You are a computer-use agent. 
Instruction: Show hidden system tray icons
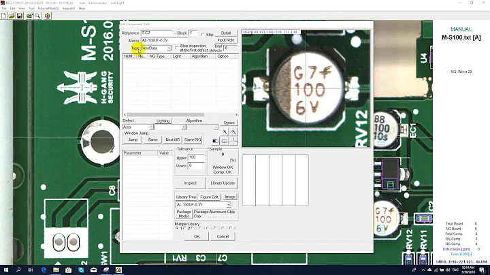pyautogui.click(x=423, y=270)
